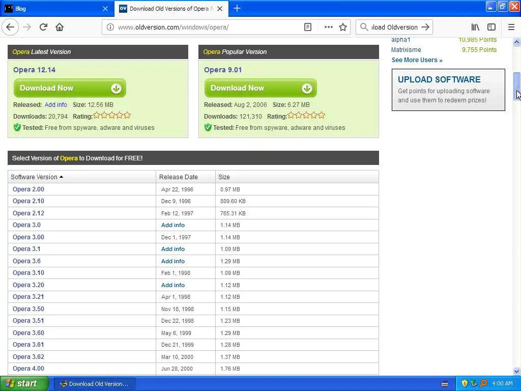Open page actions three-dot menu

tap(328, 27)
